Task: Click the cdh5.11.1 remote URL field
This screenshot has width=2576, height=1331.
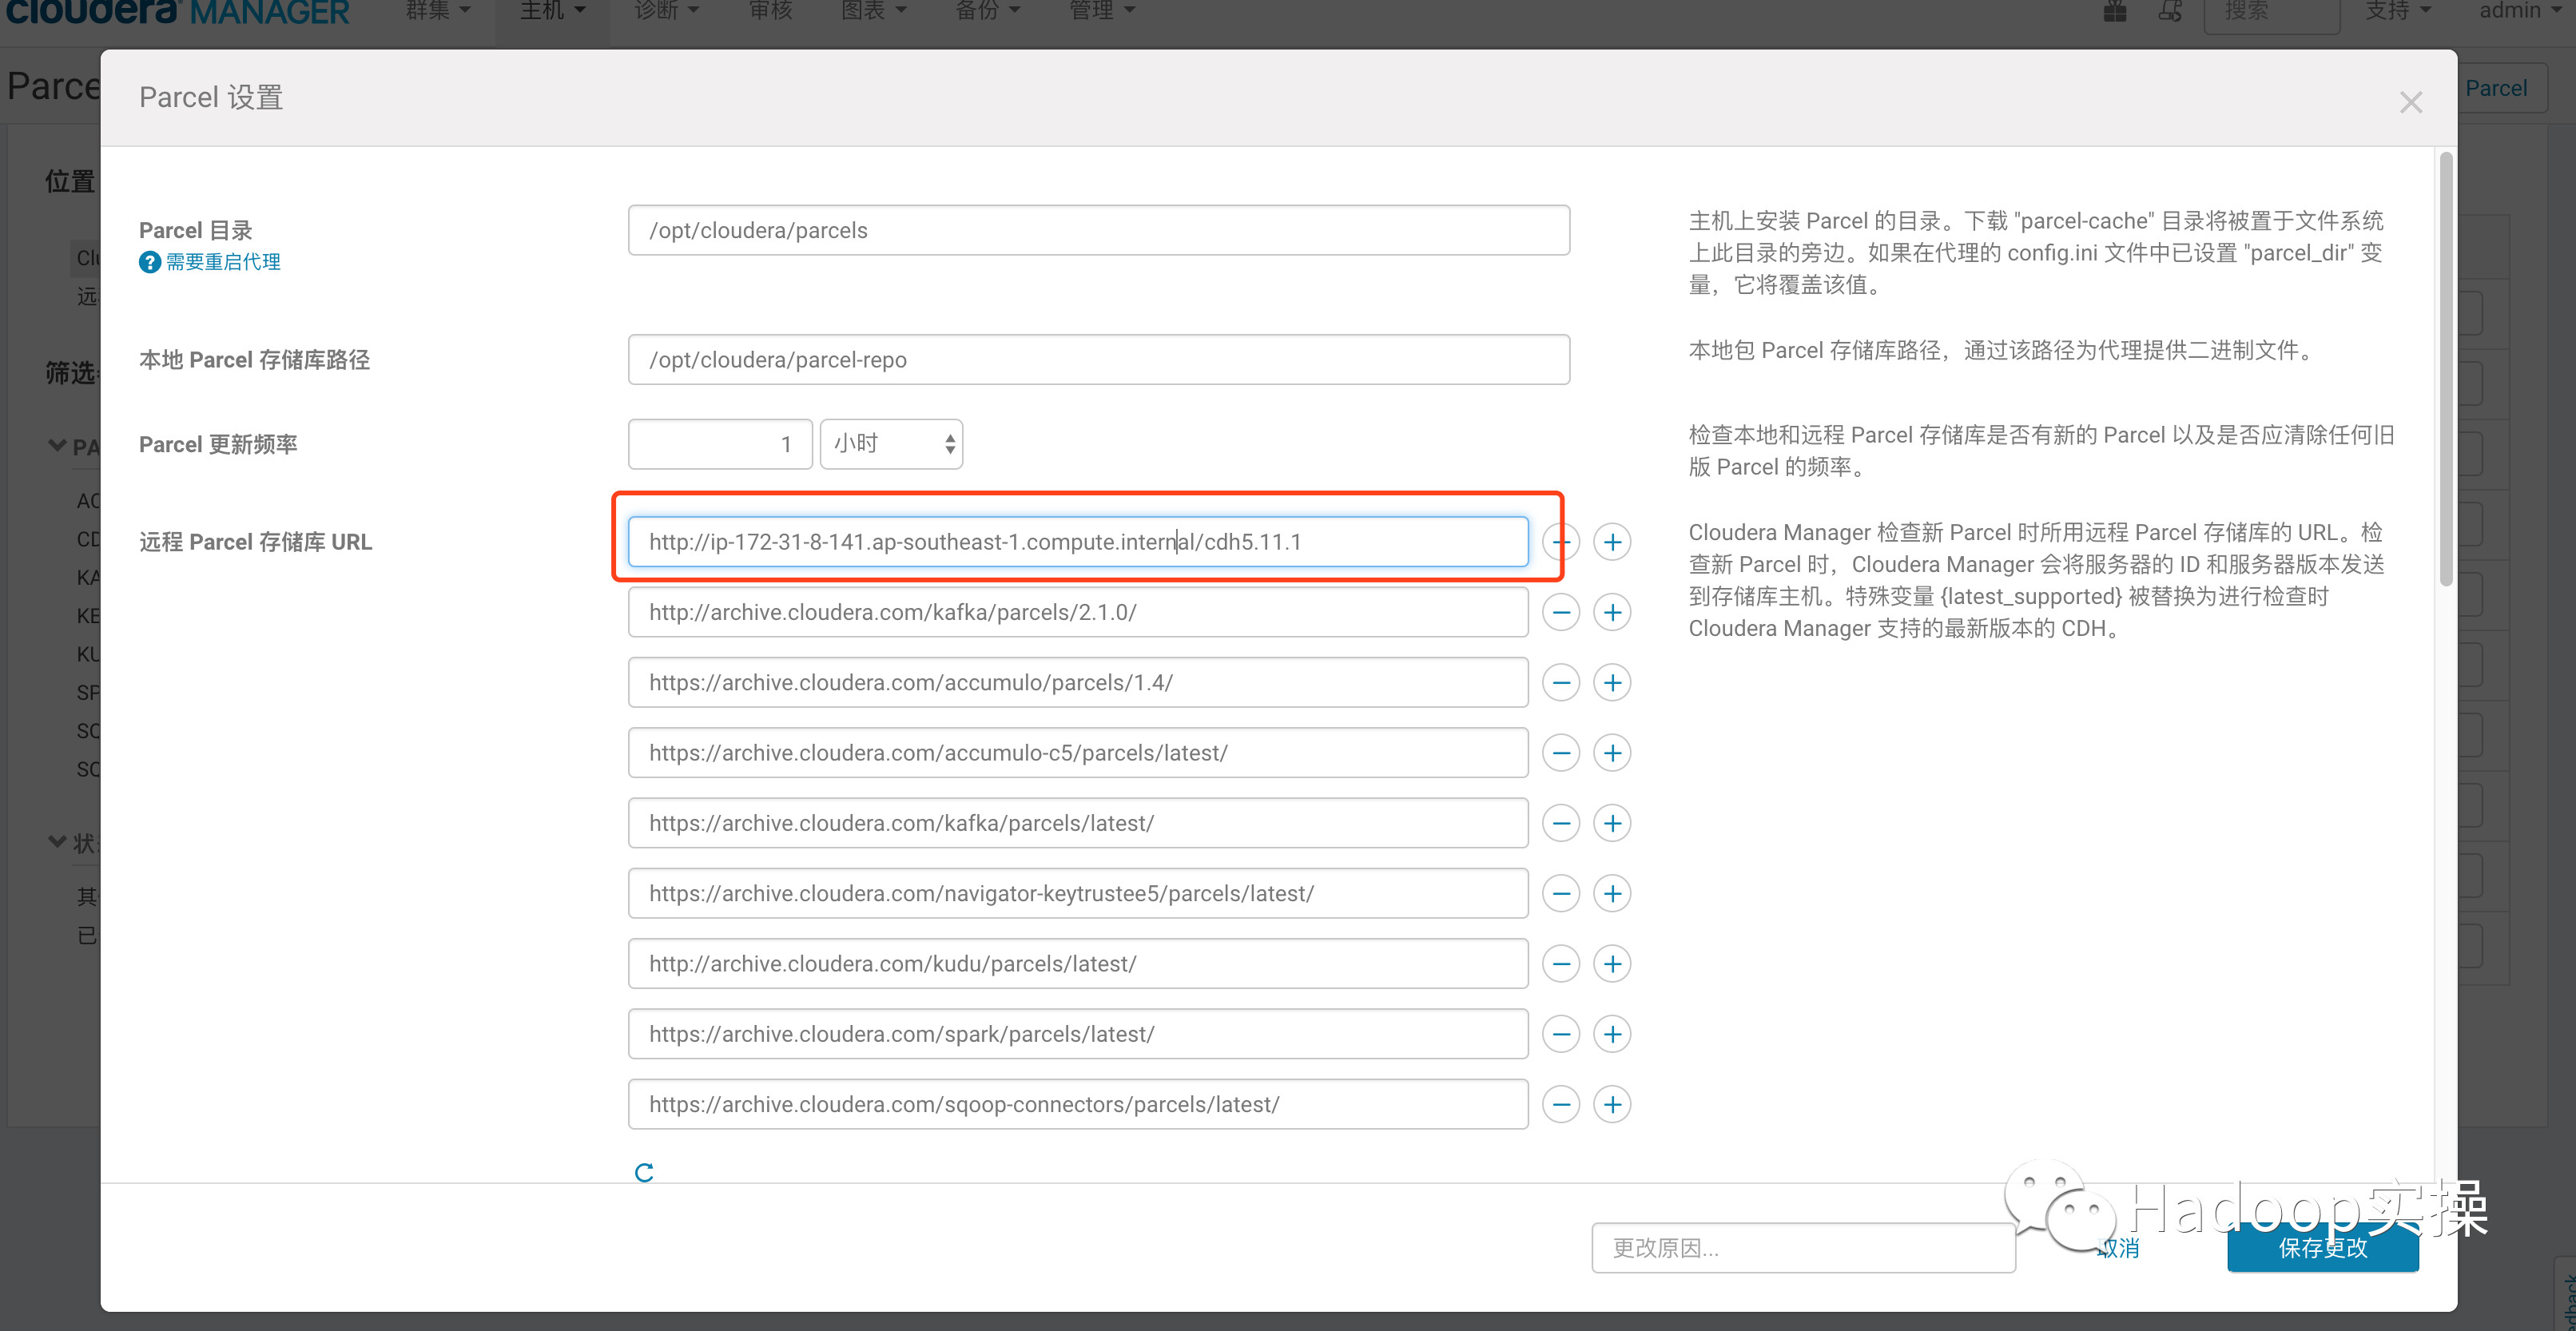Action: coord(1077,542)
